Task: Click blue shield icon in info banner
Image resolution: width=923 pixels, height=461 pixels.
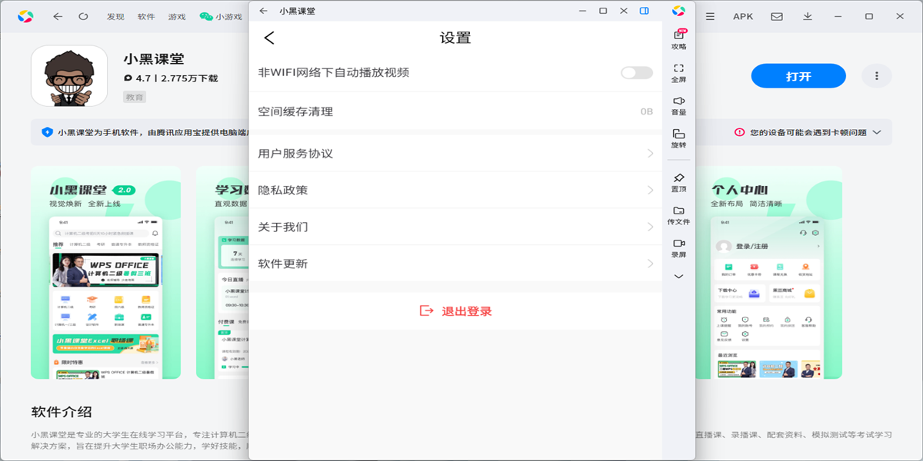Action: [x=47, y=132]
